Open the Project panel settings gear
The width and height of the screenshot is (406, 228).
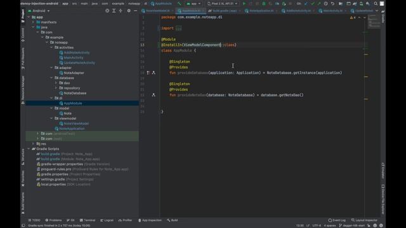tap(129, 11)
